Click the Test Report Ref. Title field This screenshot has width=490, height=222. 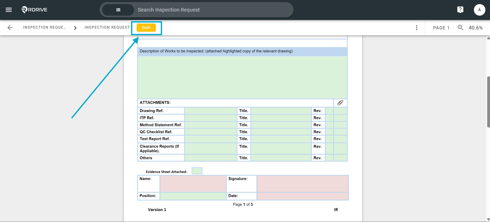click(x=281, y=139)
